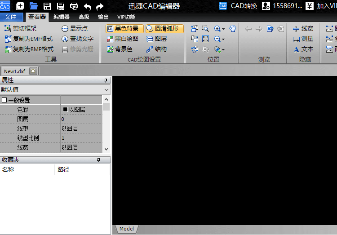Choose 复制为BMP格式

pyautogui.click(x=29, y=49)
